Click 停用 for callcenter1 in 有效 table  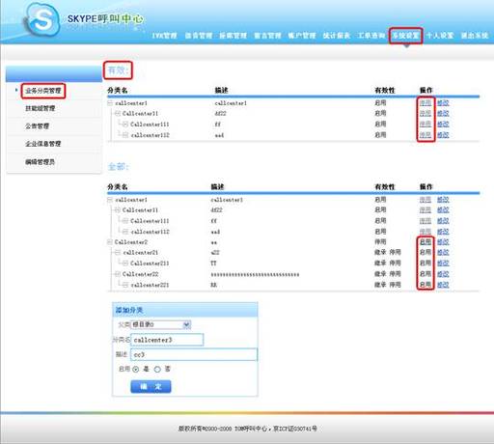(x=425, y=103)
